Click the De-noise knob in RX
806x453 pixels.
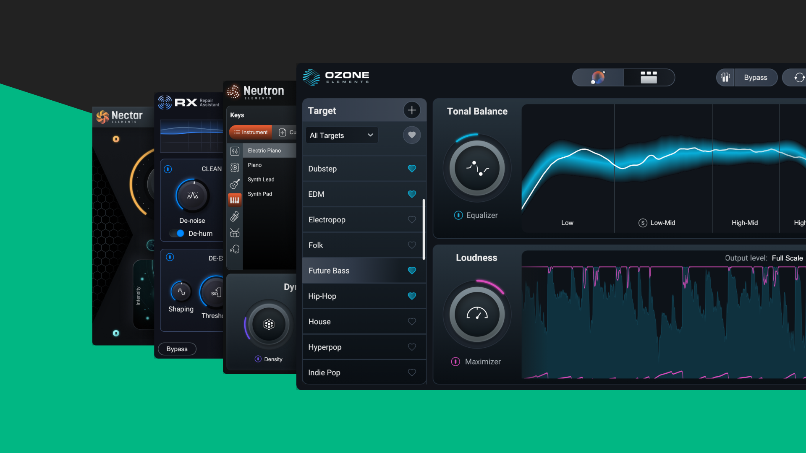[193, 195]
